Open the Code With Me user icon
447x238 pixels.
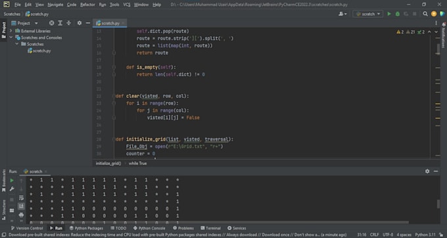[x=342, y=14]
